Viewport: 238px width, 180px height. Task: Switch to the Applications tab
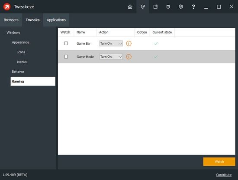(56, 20)
